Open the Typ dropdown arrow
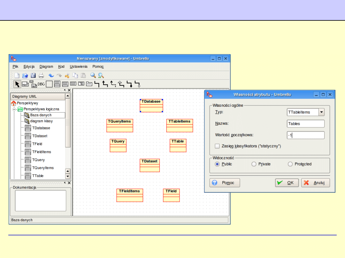 tap(322, 112)
